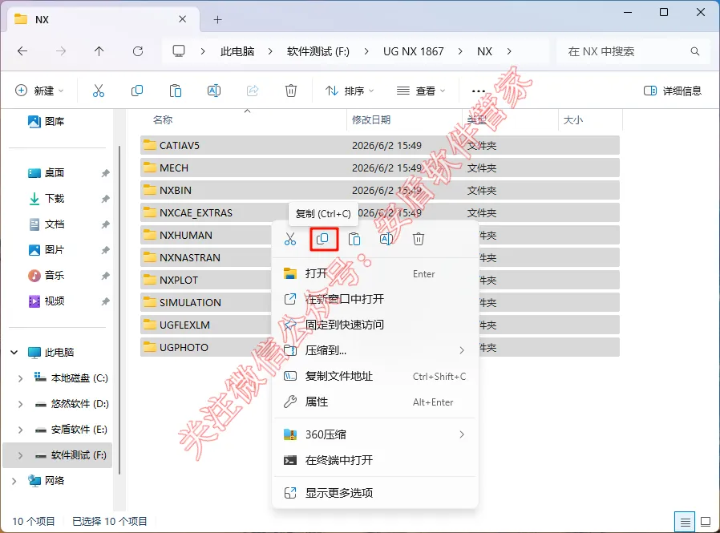Sort by 名称 column header
This screenshot has width=720, height=533.
(x=163, y=119)
